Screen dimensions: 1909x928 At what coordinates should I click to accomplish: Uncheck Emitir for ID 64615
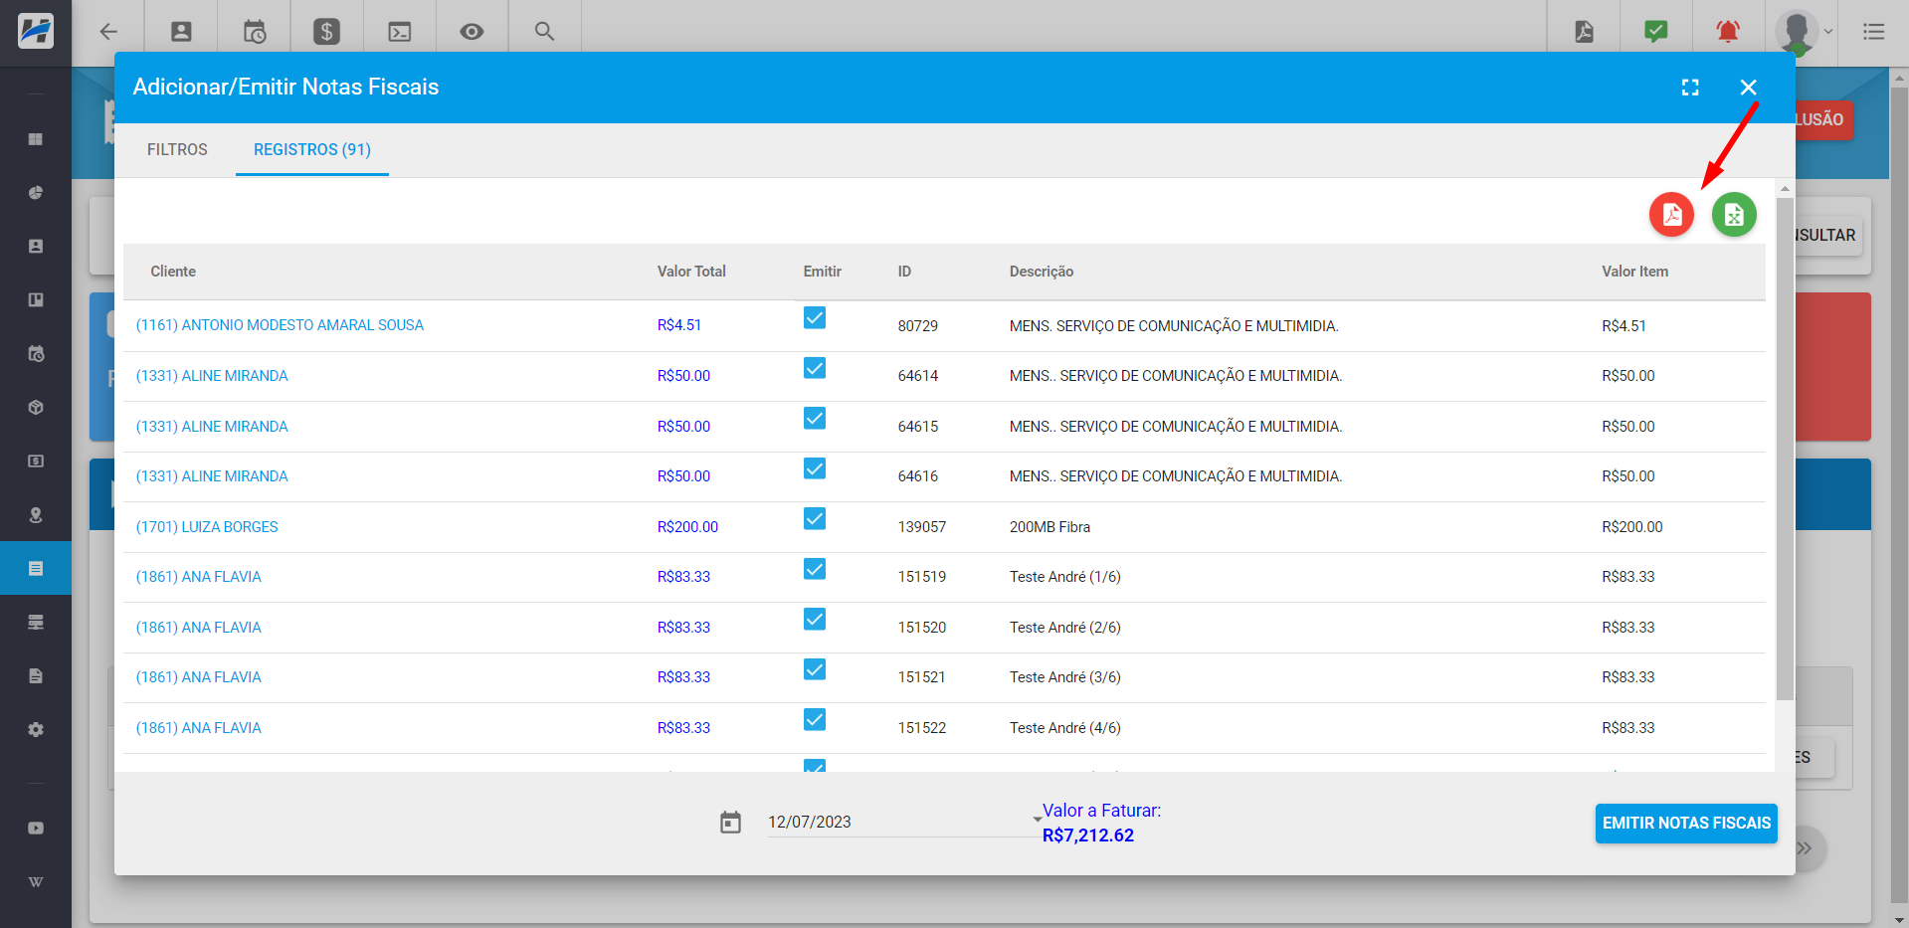click(815, 418)
